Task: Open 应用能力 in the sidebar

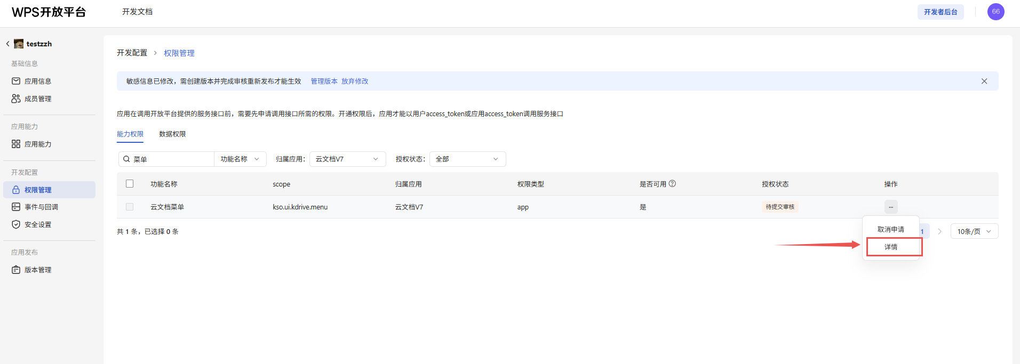Action: [x=38, y=144]
